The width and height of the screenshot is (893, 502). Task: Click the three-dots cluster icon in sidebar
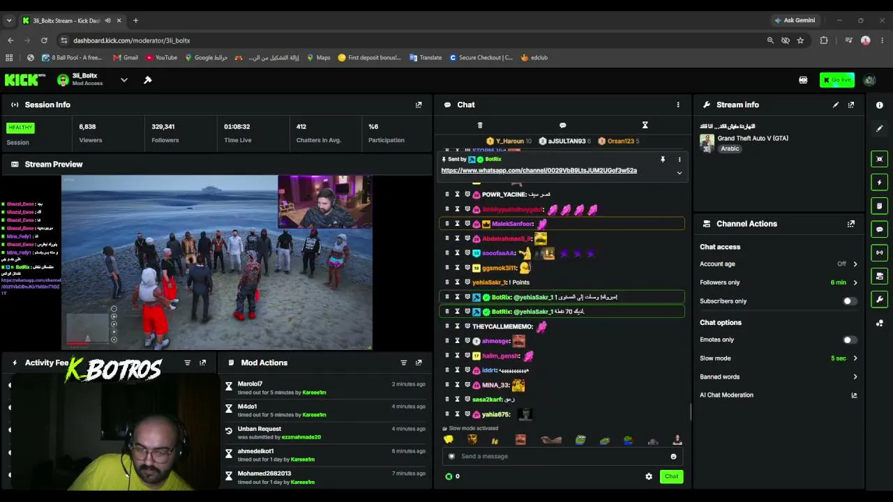(880, 323)
